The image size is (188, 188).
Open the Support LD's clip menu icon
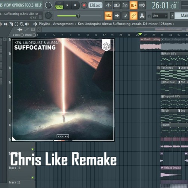coord(162,96)
